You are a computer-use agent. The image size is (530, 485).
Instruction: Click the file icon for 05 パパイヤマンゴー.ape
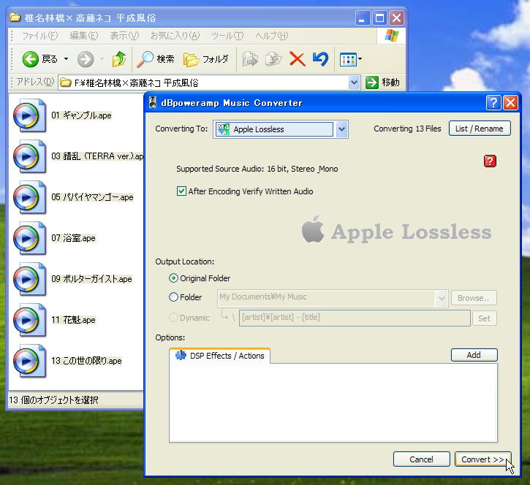30,197
